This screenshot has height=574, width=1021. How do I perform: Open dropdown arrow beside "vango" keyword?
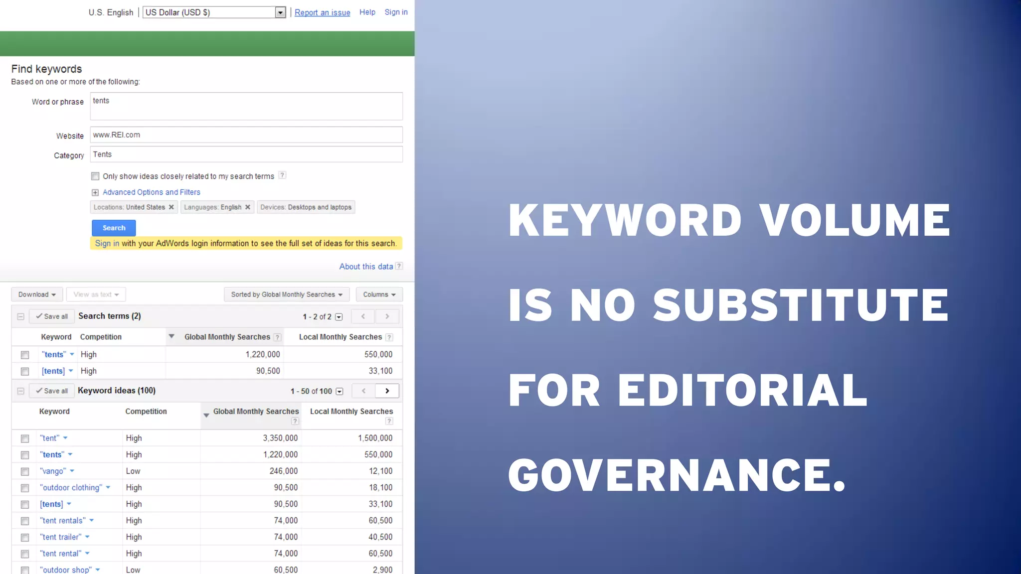click(72, 471)
